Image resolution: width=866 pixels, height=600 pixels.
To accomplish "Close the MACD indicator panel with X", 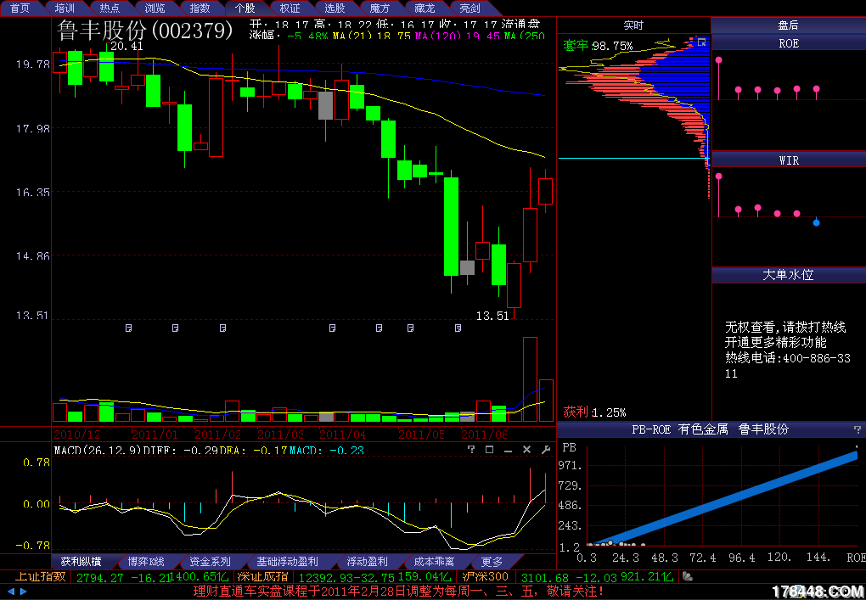I will click(x=527, y=450).
